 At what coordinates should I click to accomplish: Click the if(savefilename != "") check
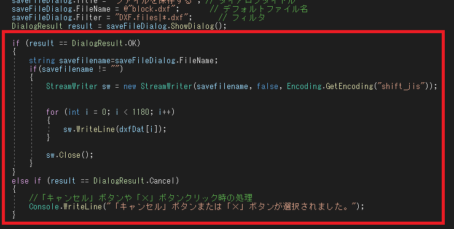pos(76,69)
